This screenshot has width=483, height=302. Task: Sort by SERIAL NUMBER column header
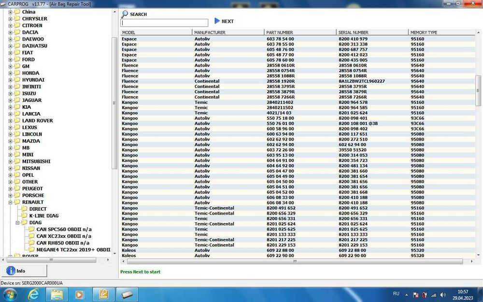click(372, 32)
